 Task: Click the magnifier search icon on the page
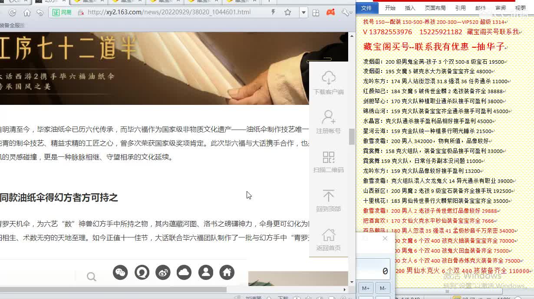tap(91, 276)
